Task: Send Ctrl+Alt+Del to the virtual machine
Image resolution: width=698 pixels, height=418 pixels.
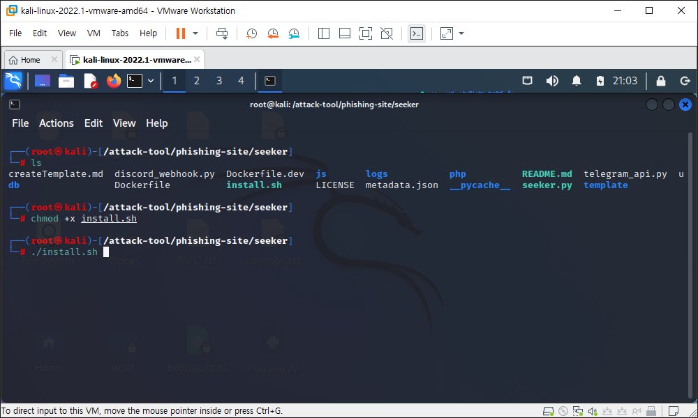Action: (x=222, y=33)
